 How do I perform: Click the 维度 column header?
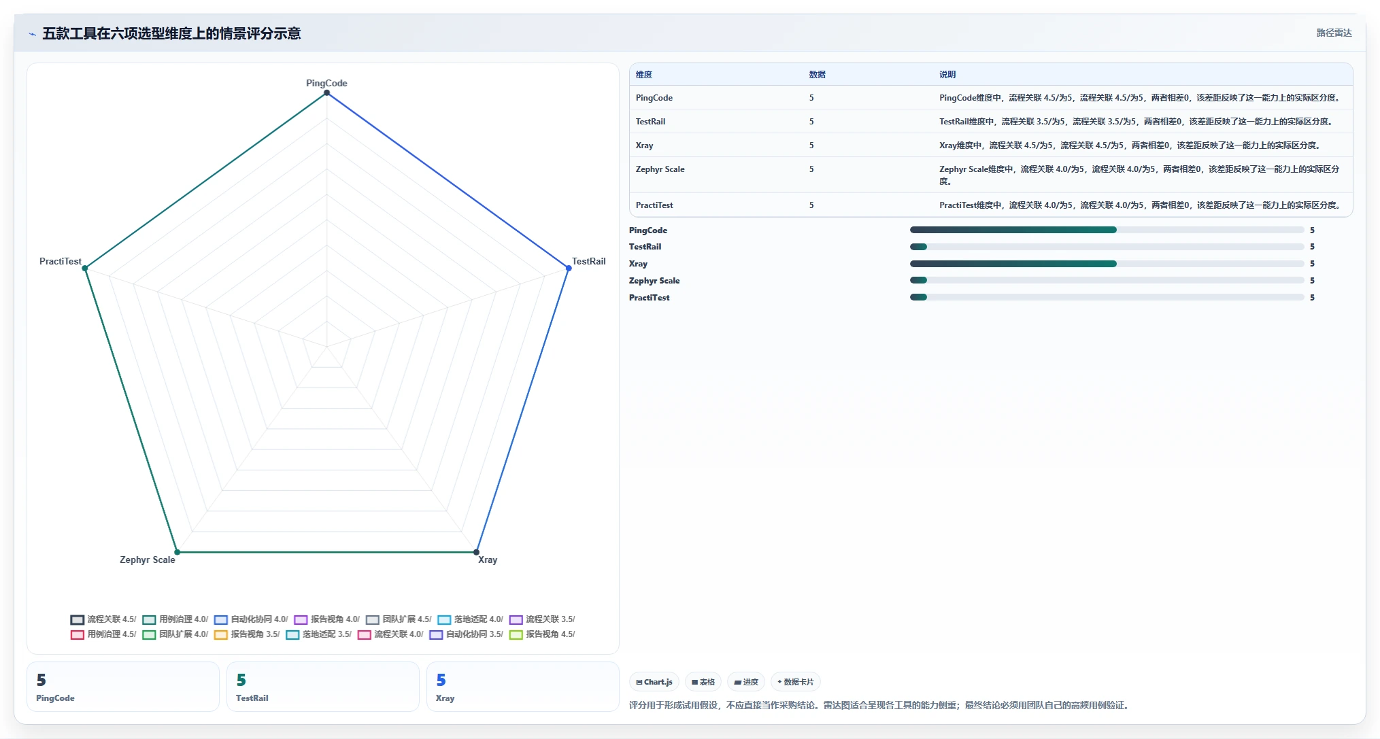tap(644, 75)
